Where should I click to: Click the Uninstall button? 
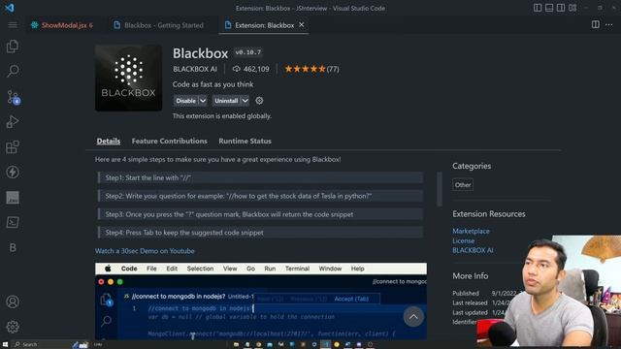coord(226,101)
